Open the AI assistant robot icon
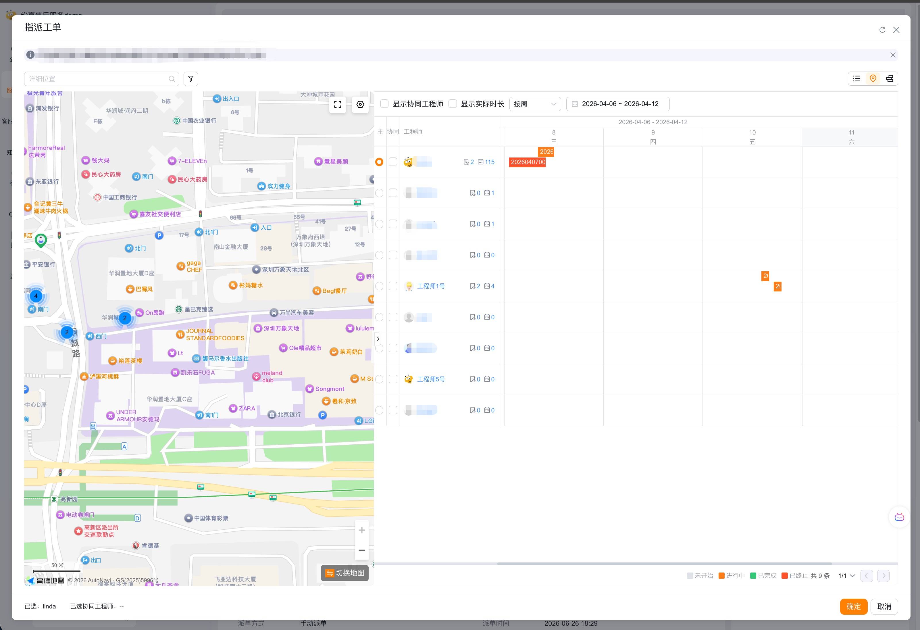 [x=899, y=517]
